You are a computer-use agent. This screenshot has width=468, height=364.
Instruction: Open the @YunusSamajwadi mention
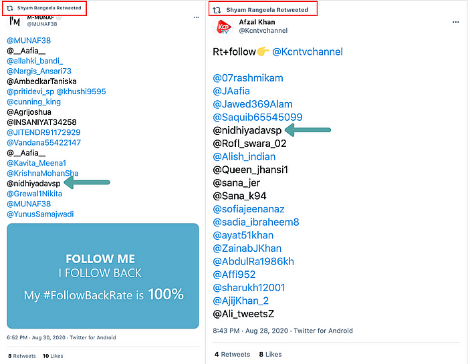(x=40, y=214)
